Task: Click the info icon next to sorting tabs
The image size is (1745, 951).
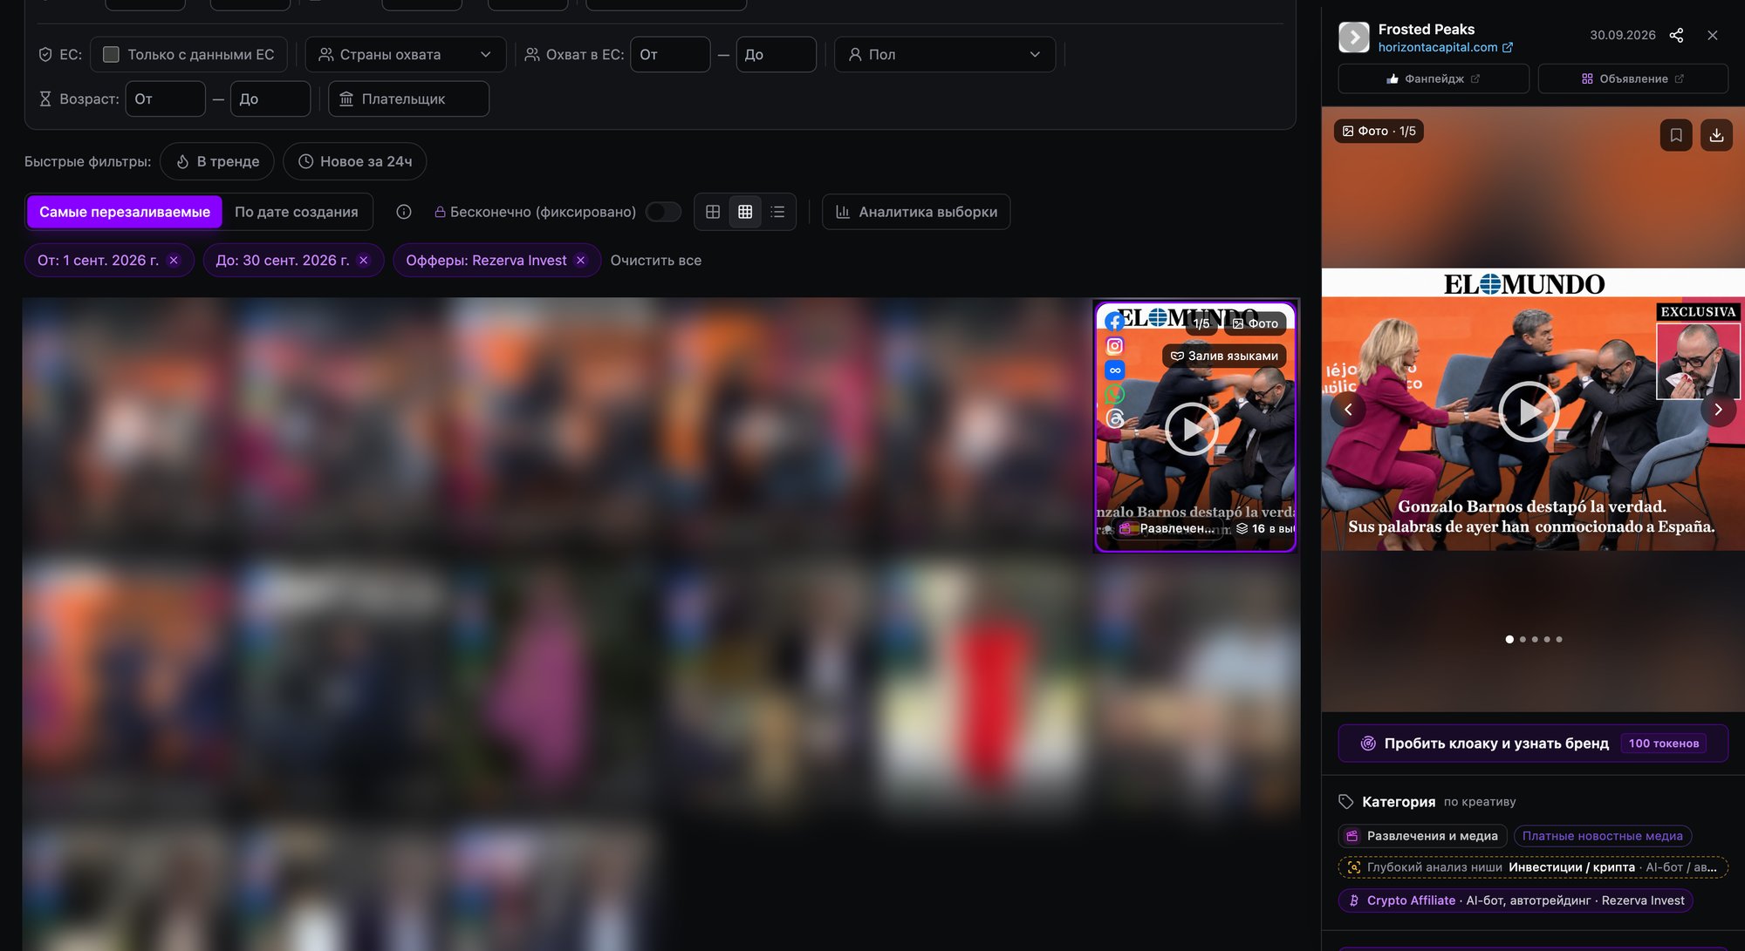Action: (x=404, y=212)
